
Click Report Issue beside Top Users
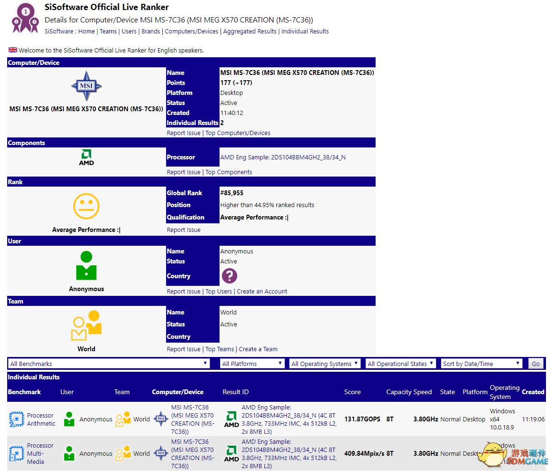pos(184,291)
